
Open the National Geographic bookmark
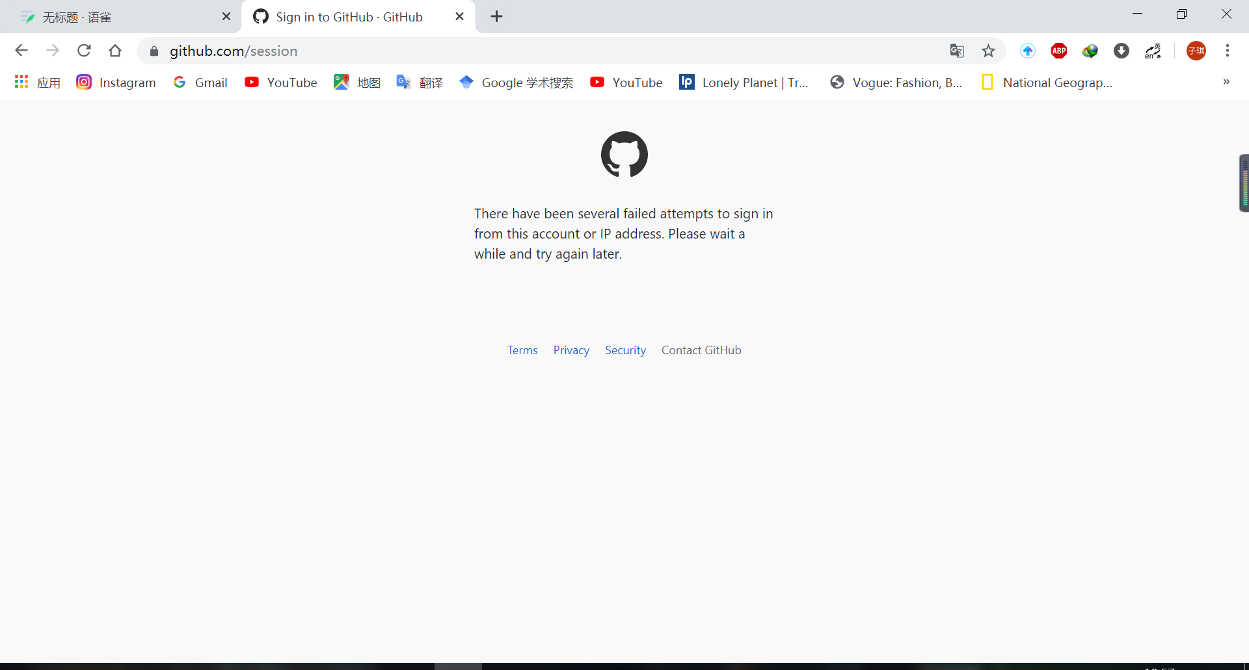pyautogui.click(x=1047, y=83)
